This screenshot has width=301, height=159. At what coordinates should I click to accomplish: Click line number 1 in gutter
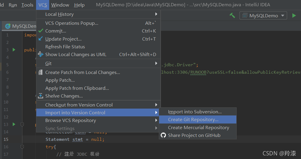pos(7,35)
